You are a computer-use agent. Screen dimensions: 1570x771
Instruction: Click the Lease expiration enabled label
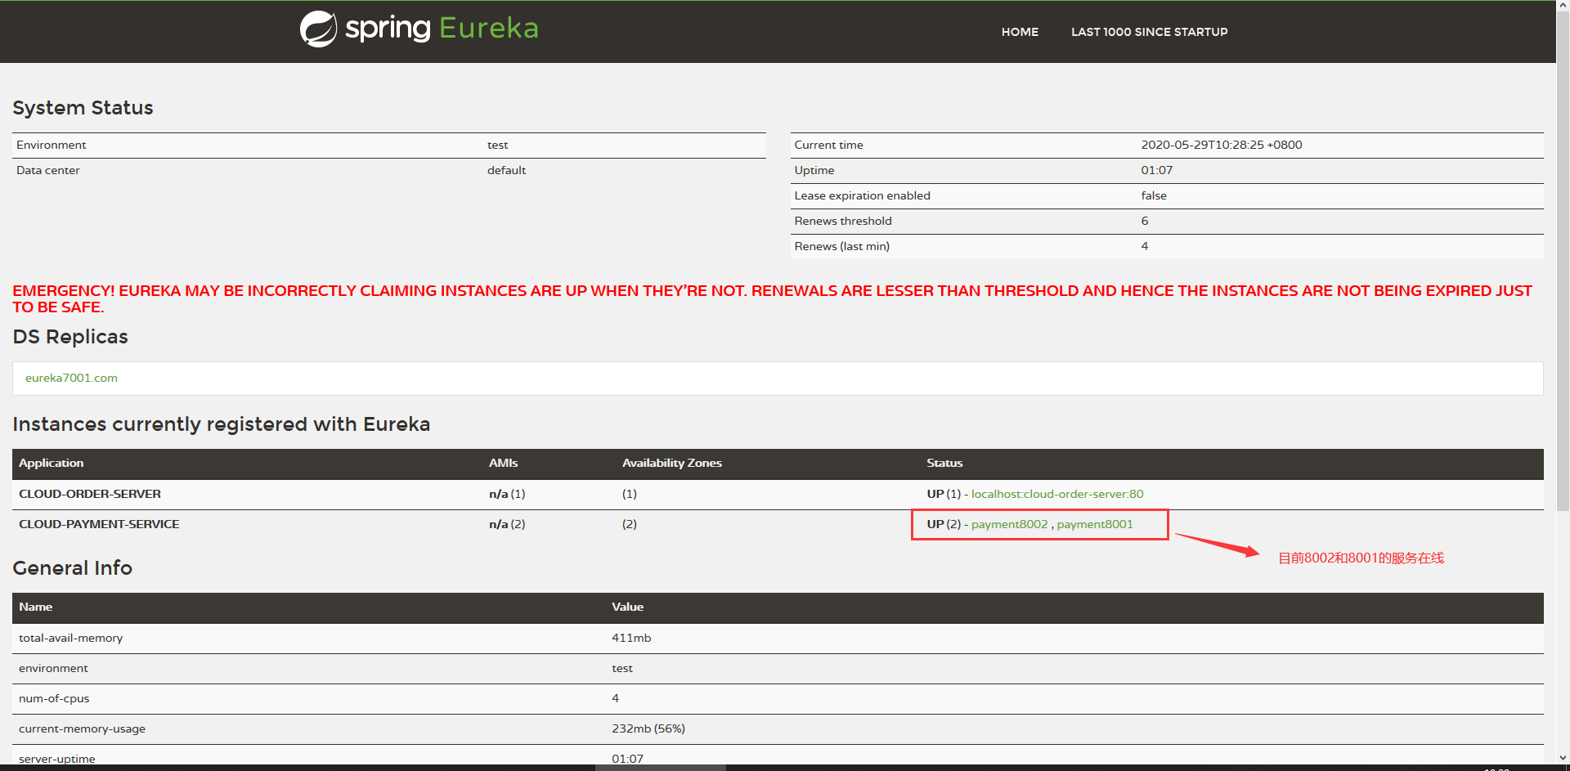pyautogui.click(x=862, y=195)
